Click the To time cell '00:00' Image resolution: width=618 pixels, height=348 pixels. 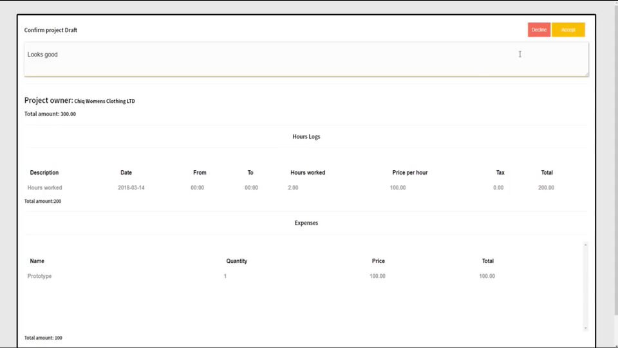[252, 187]
